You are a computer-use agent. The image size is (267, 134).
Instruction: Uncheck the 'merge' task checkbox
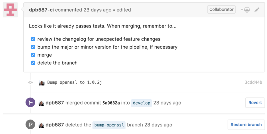33,55
